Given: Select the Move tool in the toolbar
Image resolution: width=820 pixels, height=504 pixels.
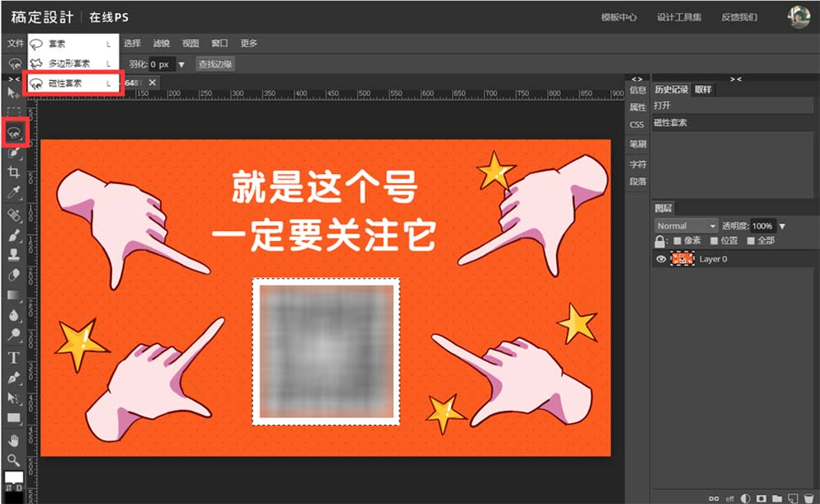Looking at the screenshot, I should coord(13,93).
